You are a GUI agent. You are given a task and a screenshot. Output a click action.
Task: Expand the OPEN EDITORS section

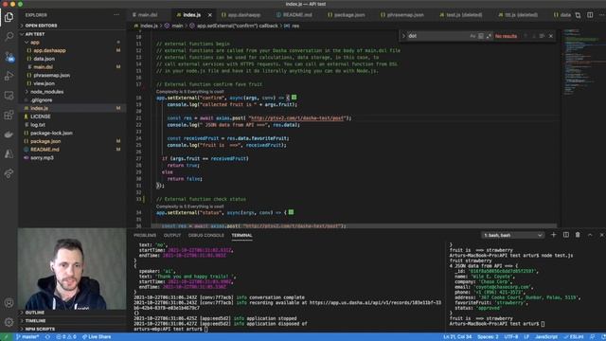pyautogui.click(x=41, y=26)
